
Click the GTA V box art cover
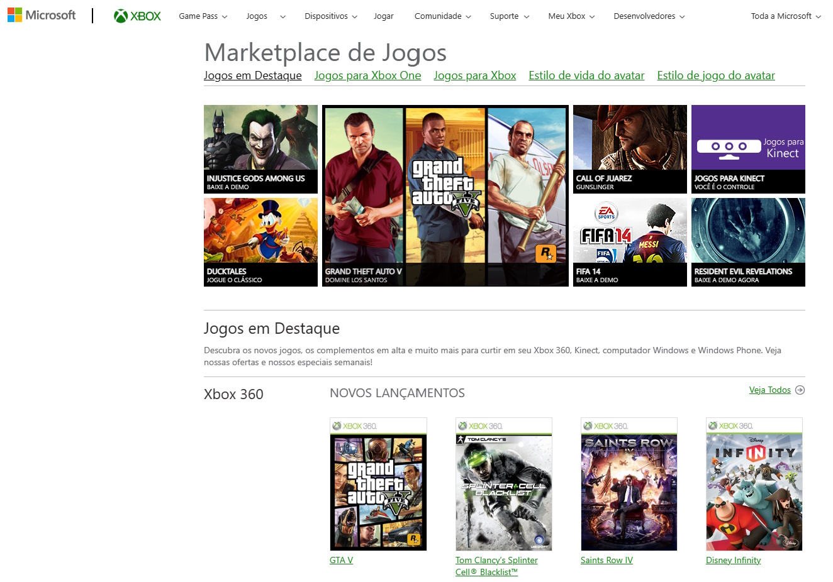[378, 484]
